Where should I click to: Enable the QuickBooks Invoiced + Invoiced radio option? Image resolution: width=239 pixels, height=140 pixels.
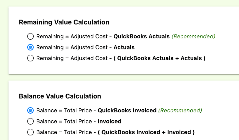[30, 132]
